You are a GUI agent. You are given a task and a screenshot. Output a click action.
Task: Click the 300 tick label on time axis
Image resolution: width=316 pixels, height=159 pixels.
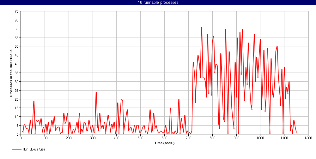[x=93, y=138]
